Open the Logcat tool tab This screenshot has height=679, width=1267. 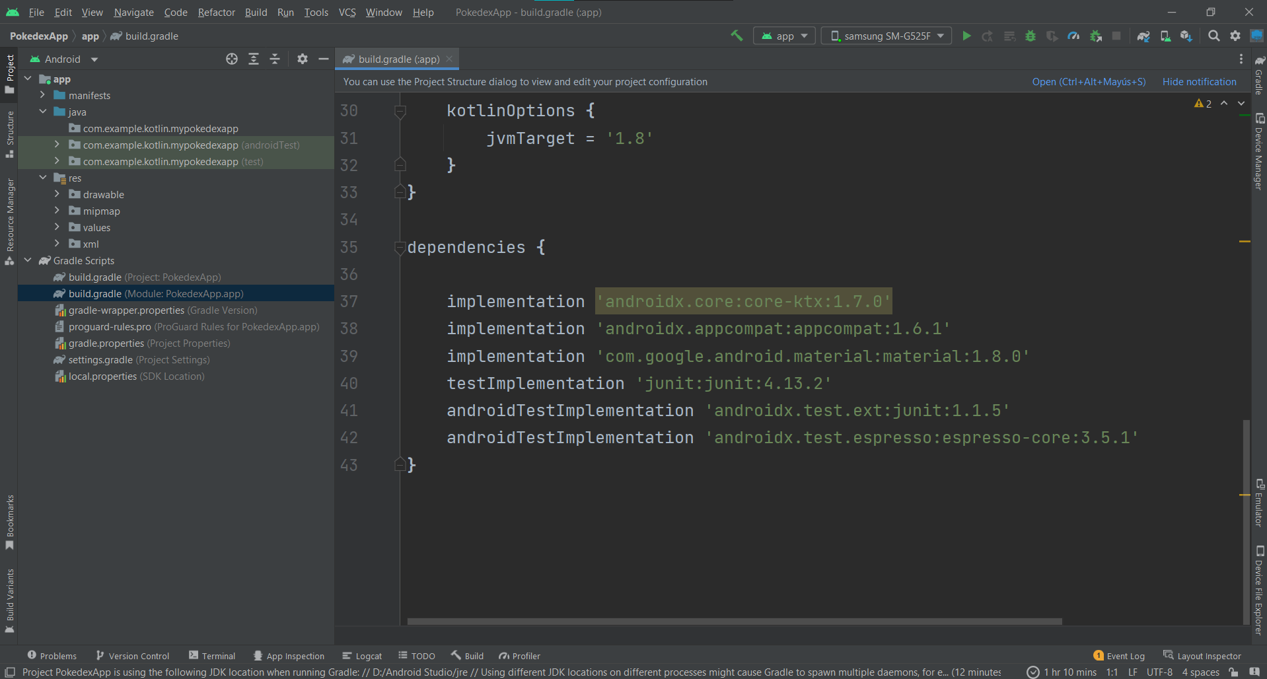point(362,656)
